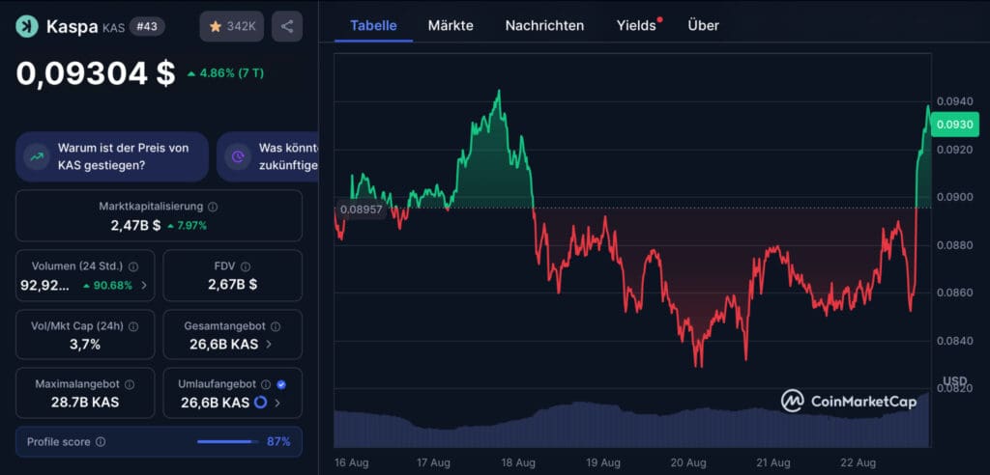Click the Kaspa logo icon
This screenshot has height=475, width=990.
click(x=27, y=26)
